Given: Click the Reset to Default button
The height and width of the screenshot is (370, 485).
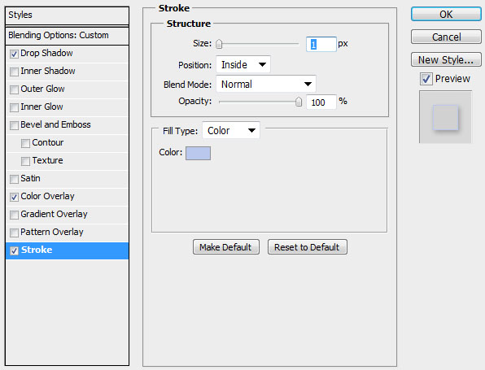Looking at the screenshot, I should [307, 247].
